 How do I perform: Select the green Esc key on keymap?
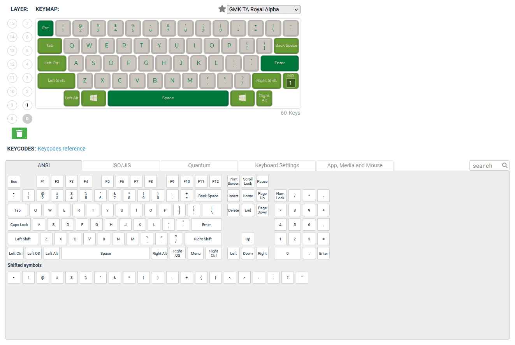pyautogui.click(x=46, y=28)
